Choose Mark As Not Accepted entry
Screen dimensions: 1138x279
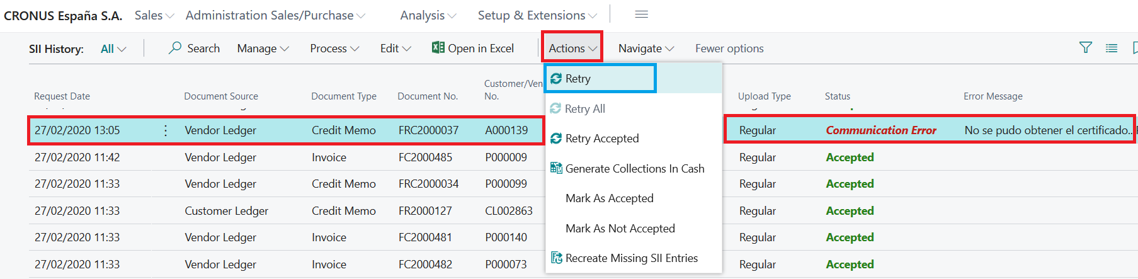620,229
